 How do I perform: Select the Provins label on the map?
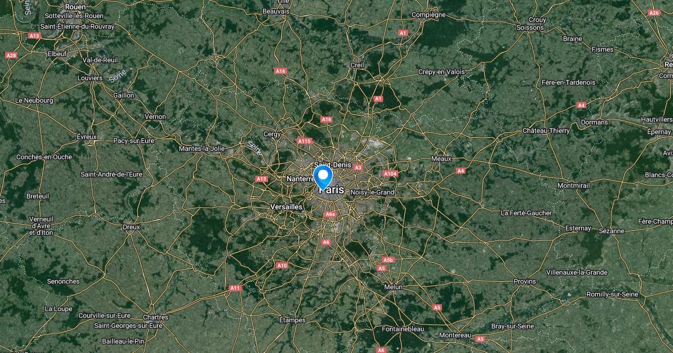click(525, 281)
